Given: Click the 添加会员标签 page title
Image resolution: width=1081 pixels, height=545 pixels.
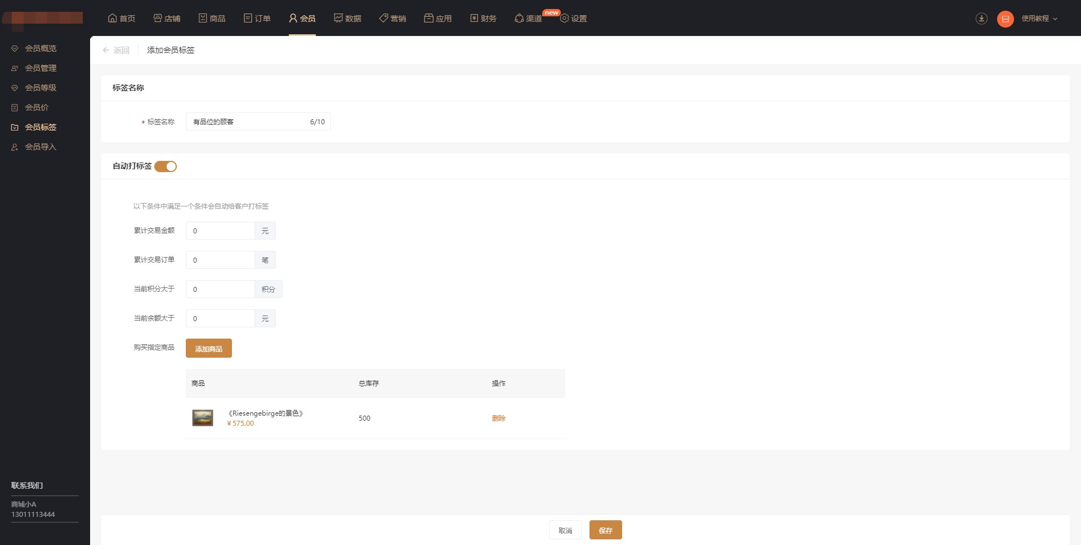Looking at the screenshot, I should [171, 50].
